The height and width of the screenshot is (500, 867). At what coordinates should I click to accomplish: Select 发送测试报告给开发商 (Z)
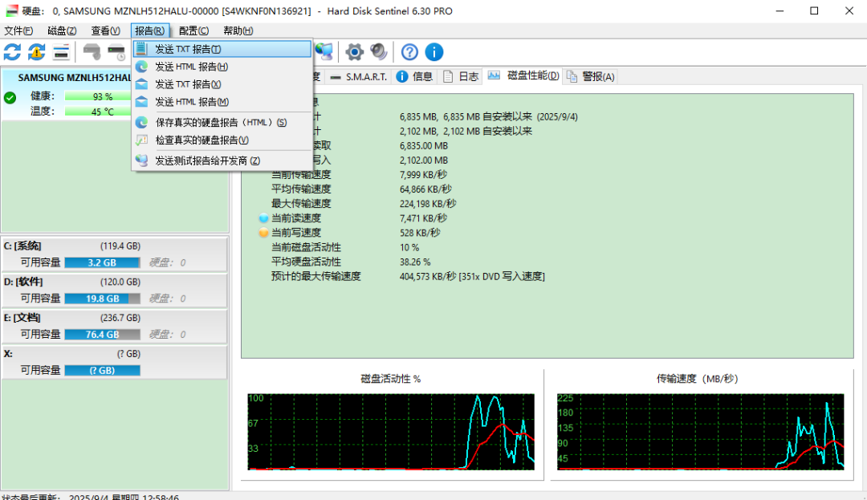[x=222, y=161]
